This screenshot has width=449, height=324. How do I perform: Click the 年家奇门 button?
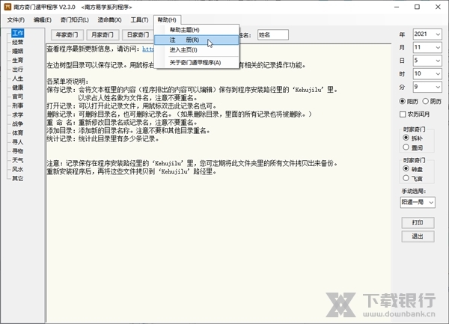67,34
